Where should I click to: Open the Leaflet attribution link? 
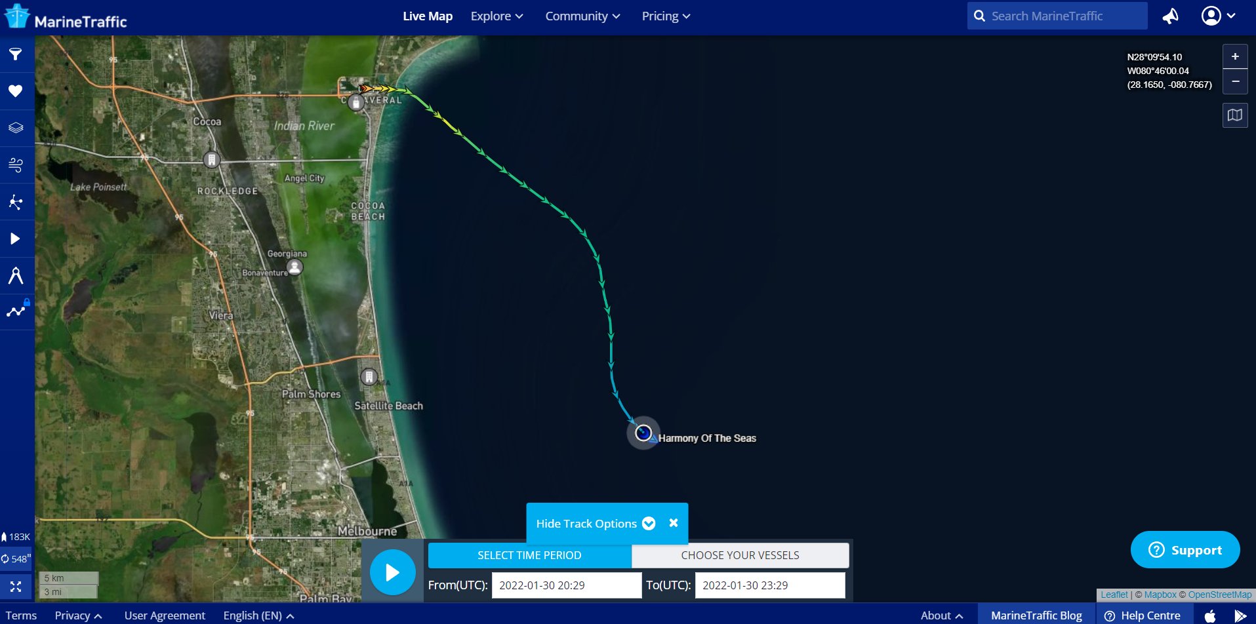pos(1114,595)
